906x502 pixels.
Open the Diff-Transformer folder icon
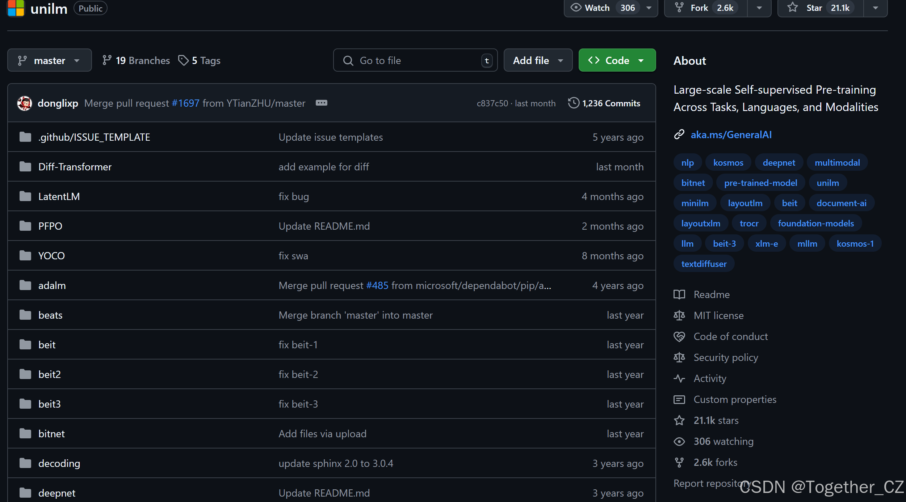click(x=25, y=167)
